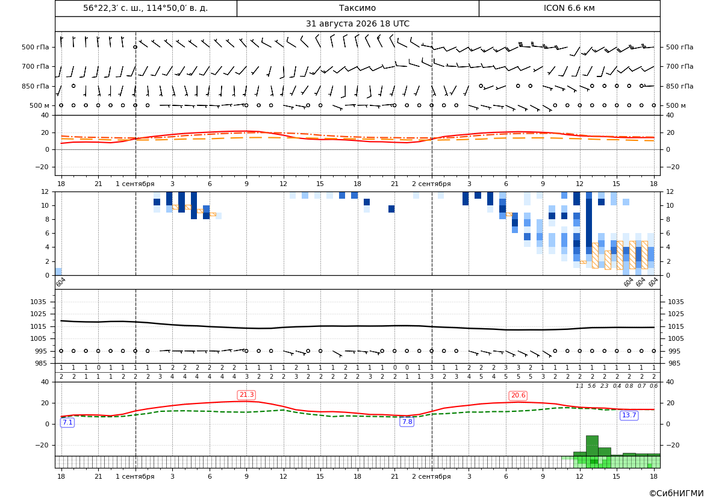Click the blue 7.1 minimum temperature label

(x=67, y=422)
